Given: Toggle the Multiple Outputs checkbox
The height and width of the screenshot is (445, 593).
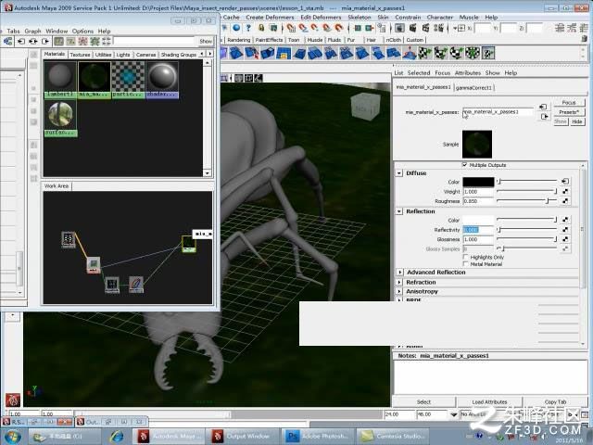Looking at the screenshot, I should 464,165.
